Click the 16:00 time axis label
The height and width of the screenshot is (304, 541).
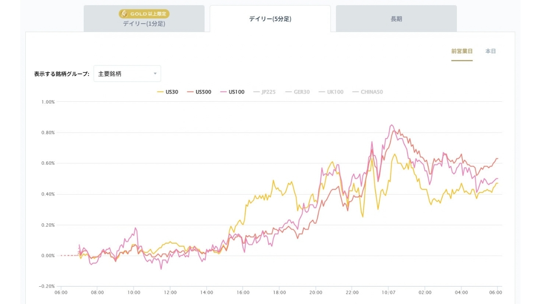click(243, 292)
